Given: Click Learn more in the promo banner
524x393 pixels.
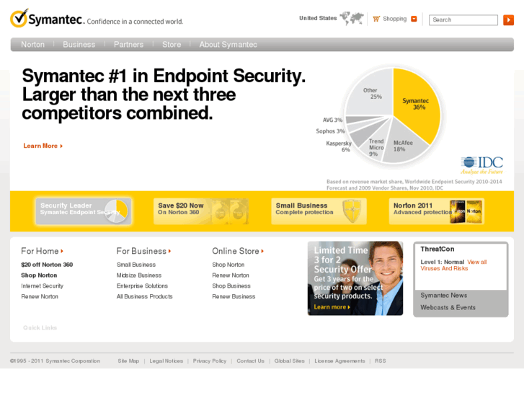Looking at the screenshot, I should point(332,307).
